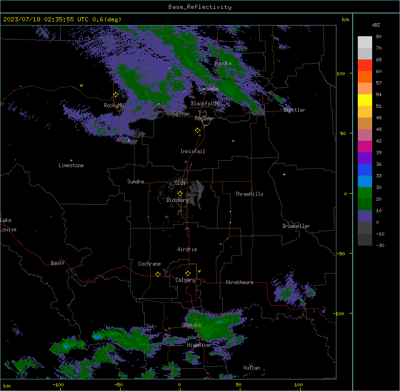Click the Lacombe city label

click(x=209, y=89)
